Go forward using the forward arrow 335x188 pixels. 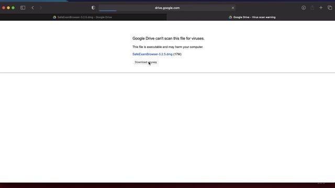point(41,8)
